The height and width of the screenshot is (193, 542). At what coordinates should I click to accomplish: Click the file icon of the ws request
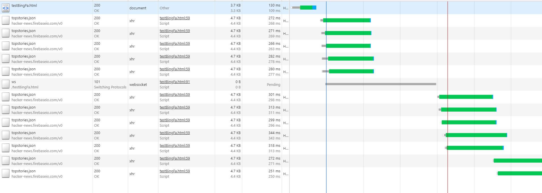[x=6, y=84]
